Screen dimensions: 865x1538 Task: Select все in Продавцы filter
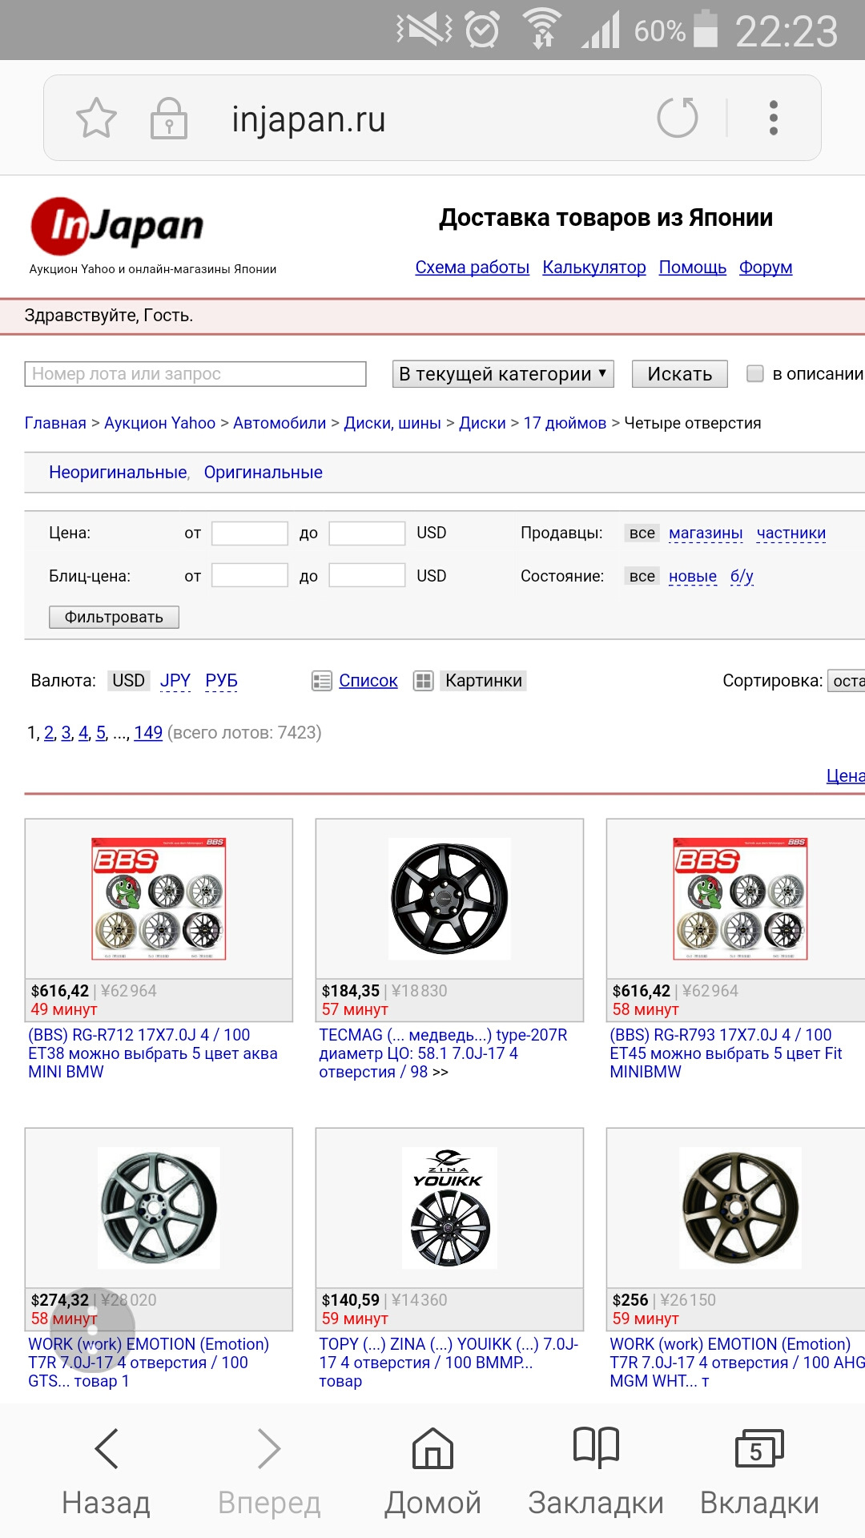pyautogui.click(x=642, y=533)
